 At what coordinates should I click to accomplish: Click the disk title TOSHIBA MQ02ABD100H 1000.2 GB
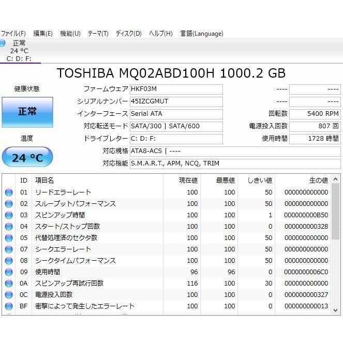171,73
